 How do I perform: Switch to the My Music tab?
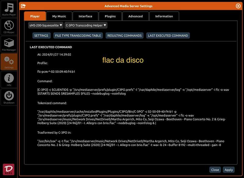(59, 16)
